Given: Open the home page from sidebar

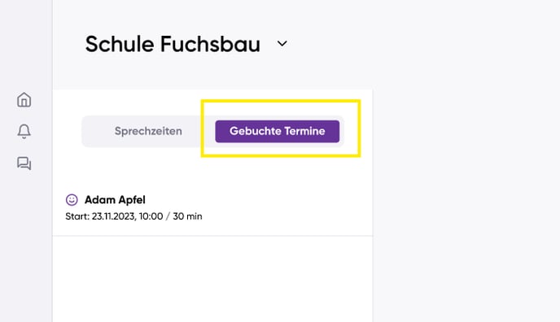Looking at the screenshot, I should point(24,100).
